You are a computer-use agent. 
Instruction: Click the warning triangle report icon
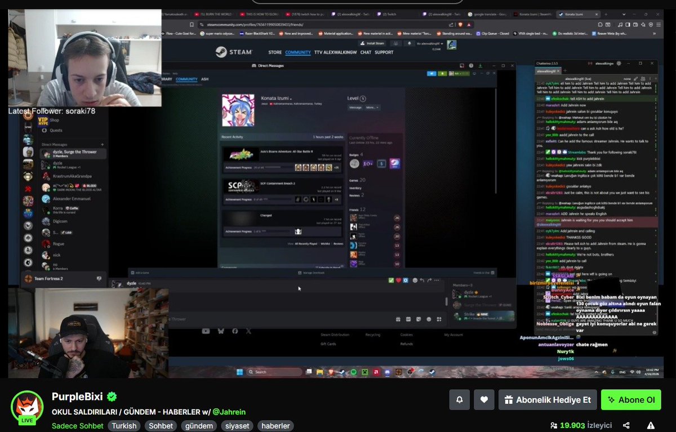pyautogui.click(x=651, y=425)
